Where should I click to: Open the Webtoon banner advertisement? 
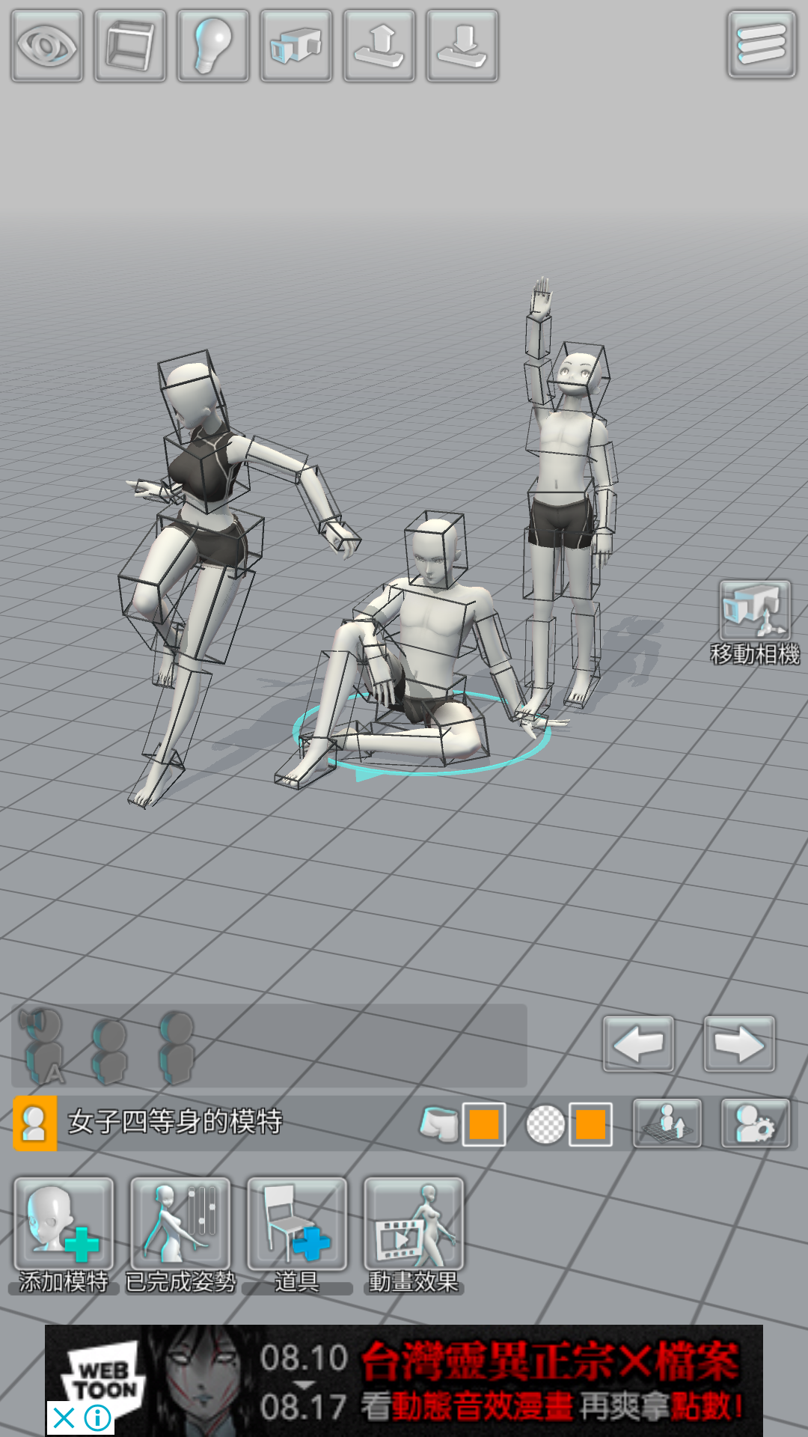point(404,1380)
